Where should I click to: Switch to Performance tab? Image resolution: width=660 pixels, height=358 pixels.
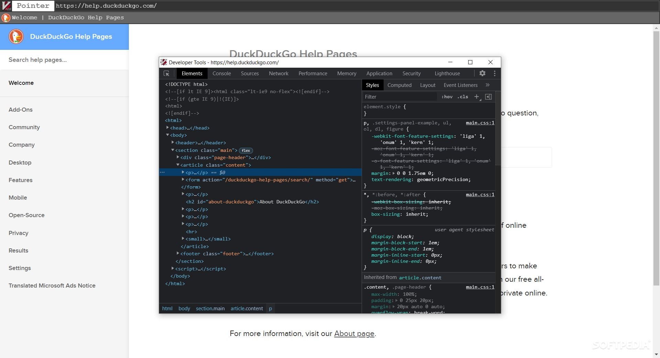click(x=313, y=74)
